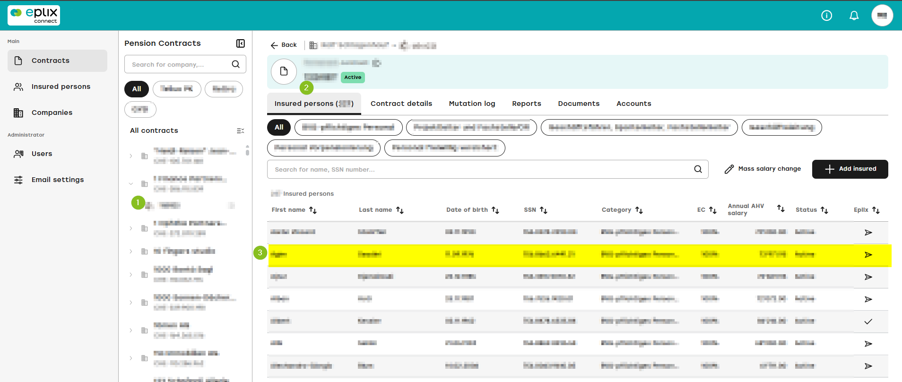Click the Eplix send icon in fourth row
Image resolution: width=902 pixels, height=382 pixels.
[868, 299]
